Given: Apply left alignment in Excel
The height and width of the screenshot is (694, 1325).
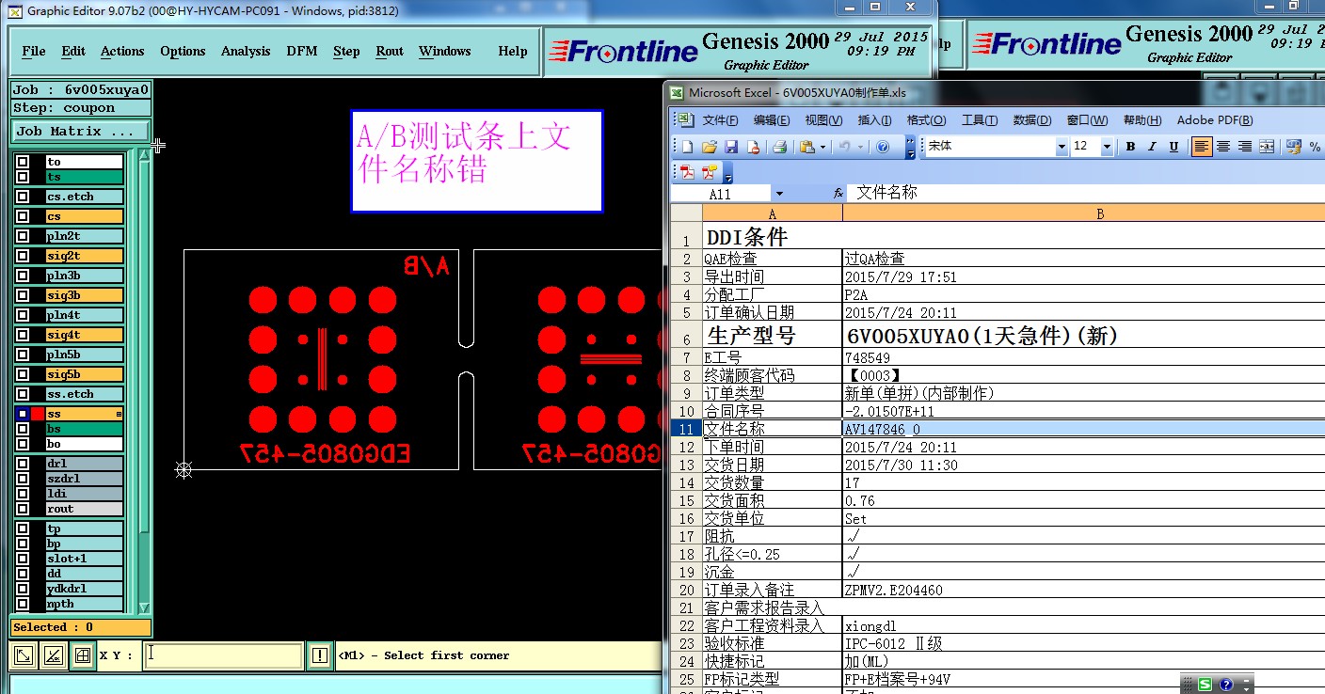Looking at the screenshot, I should [1202, 147].
